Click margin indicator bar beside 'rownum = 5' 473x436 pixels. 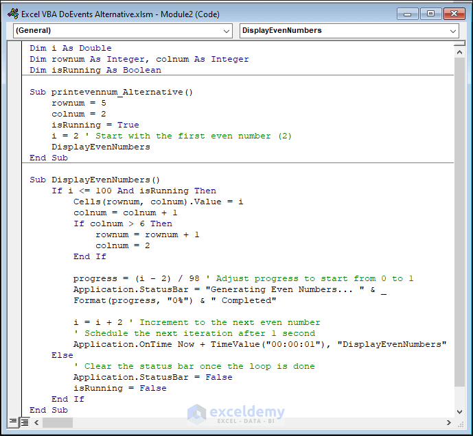click(x=14, y=103)
